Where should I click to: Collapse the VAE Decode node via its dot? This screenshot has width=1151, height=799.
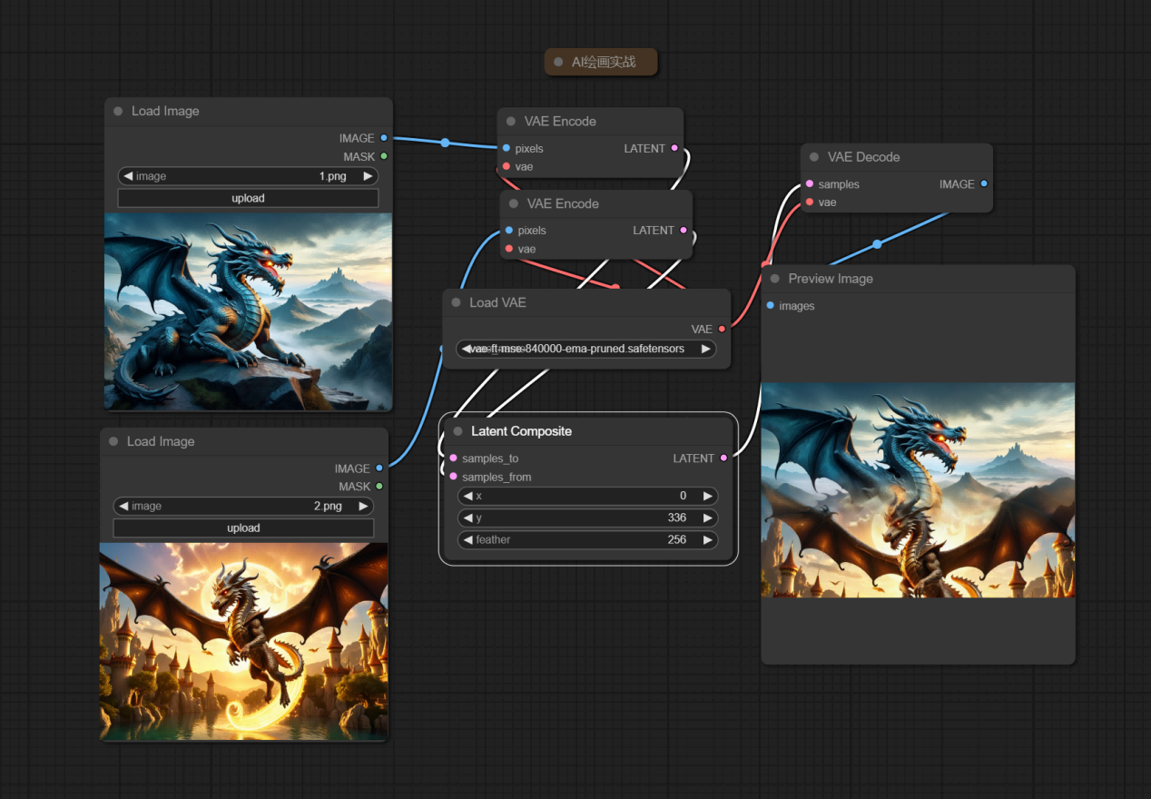[814, 157]
